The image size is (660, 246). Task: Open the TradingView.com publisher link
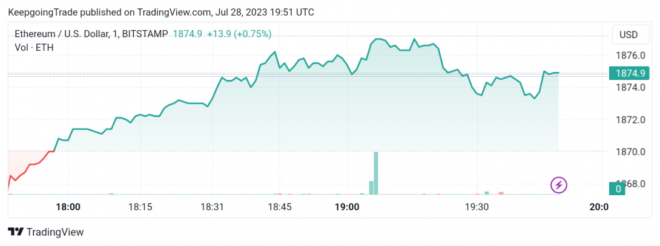pos(174,13)
